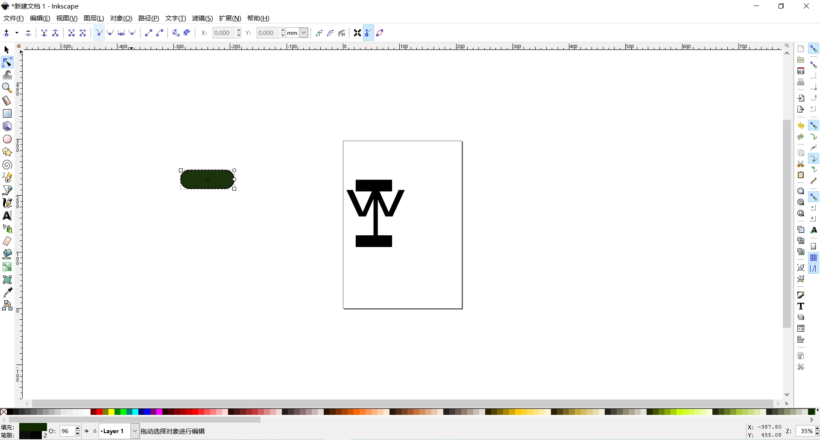Open the 文件(F) menu
Viewport: 820px width, 440px height.
13,18
